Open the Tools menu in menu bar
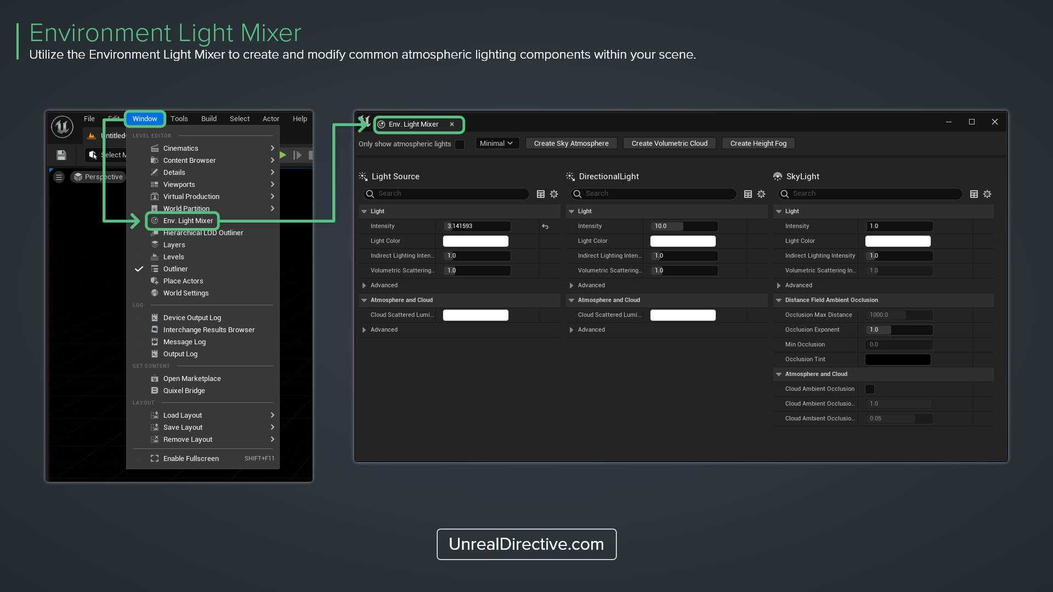Viewport: 1053px width, 592px height. click(179, 119)
